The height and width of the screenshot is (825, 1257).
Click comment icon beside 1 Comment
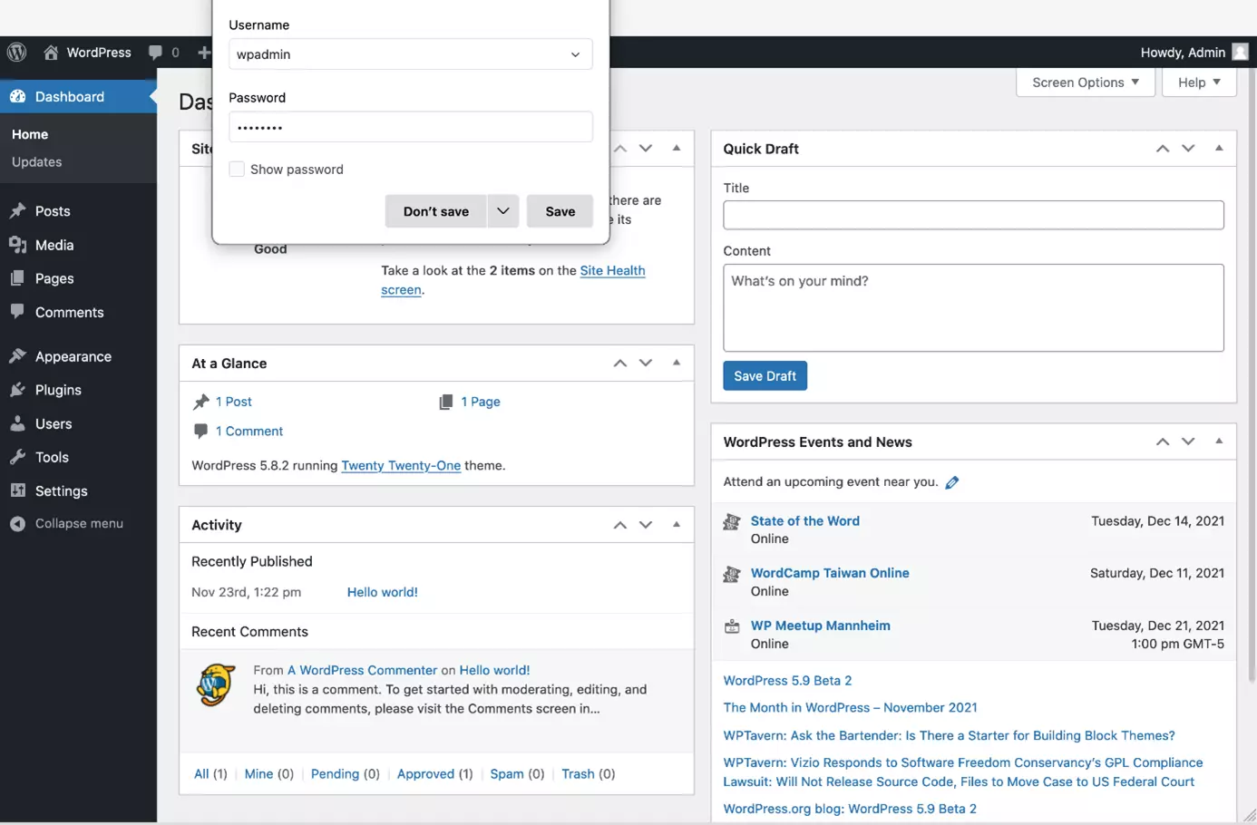(200, 431)
